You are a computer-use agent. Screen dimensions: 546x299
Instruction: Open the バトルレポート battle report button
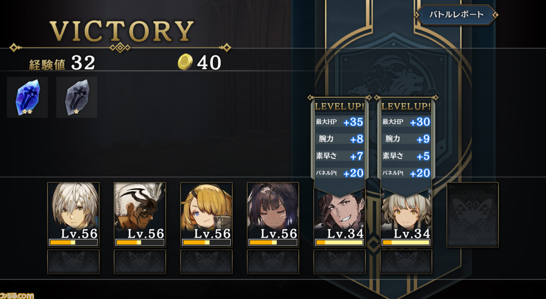point(456,15)
